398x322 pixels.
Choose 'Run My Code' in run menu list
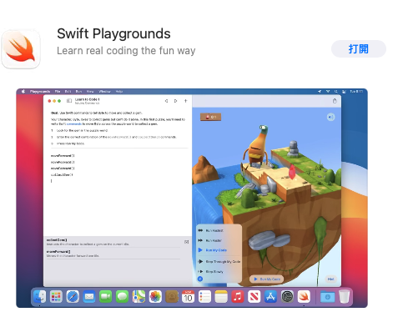coord(213,250)
